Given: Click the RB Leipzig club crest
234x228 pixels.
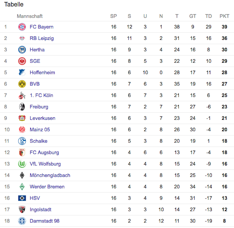Looking at the screenshot, I should tap(22, 38).
